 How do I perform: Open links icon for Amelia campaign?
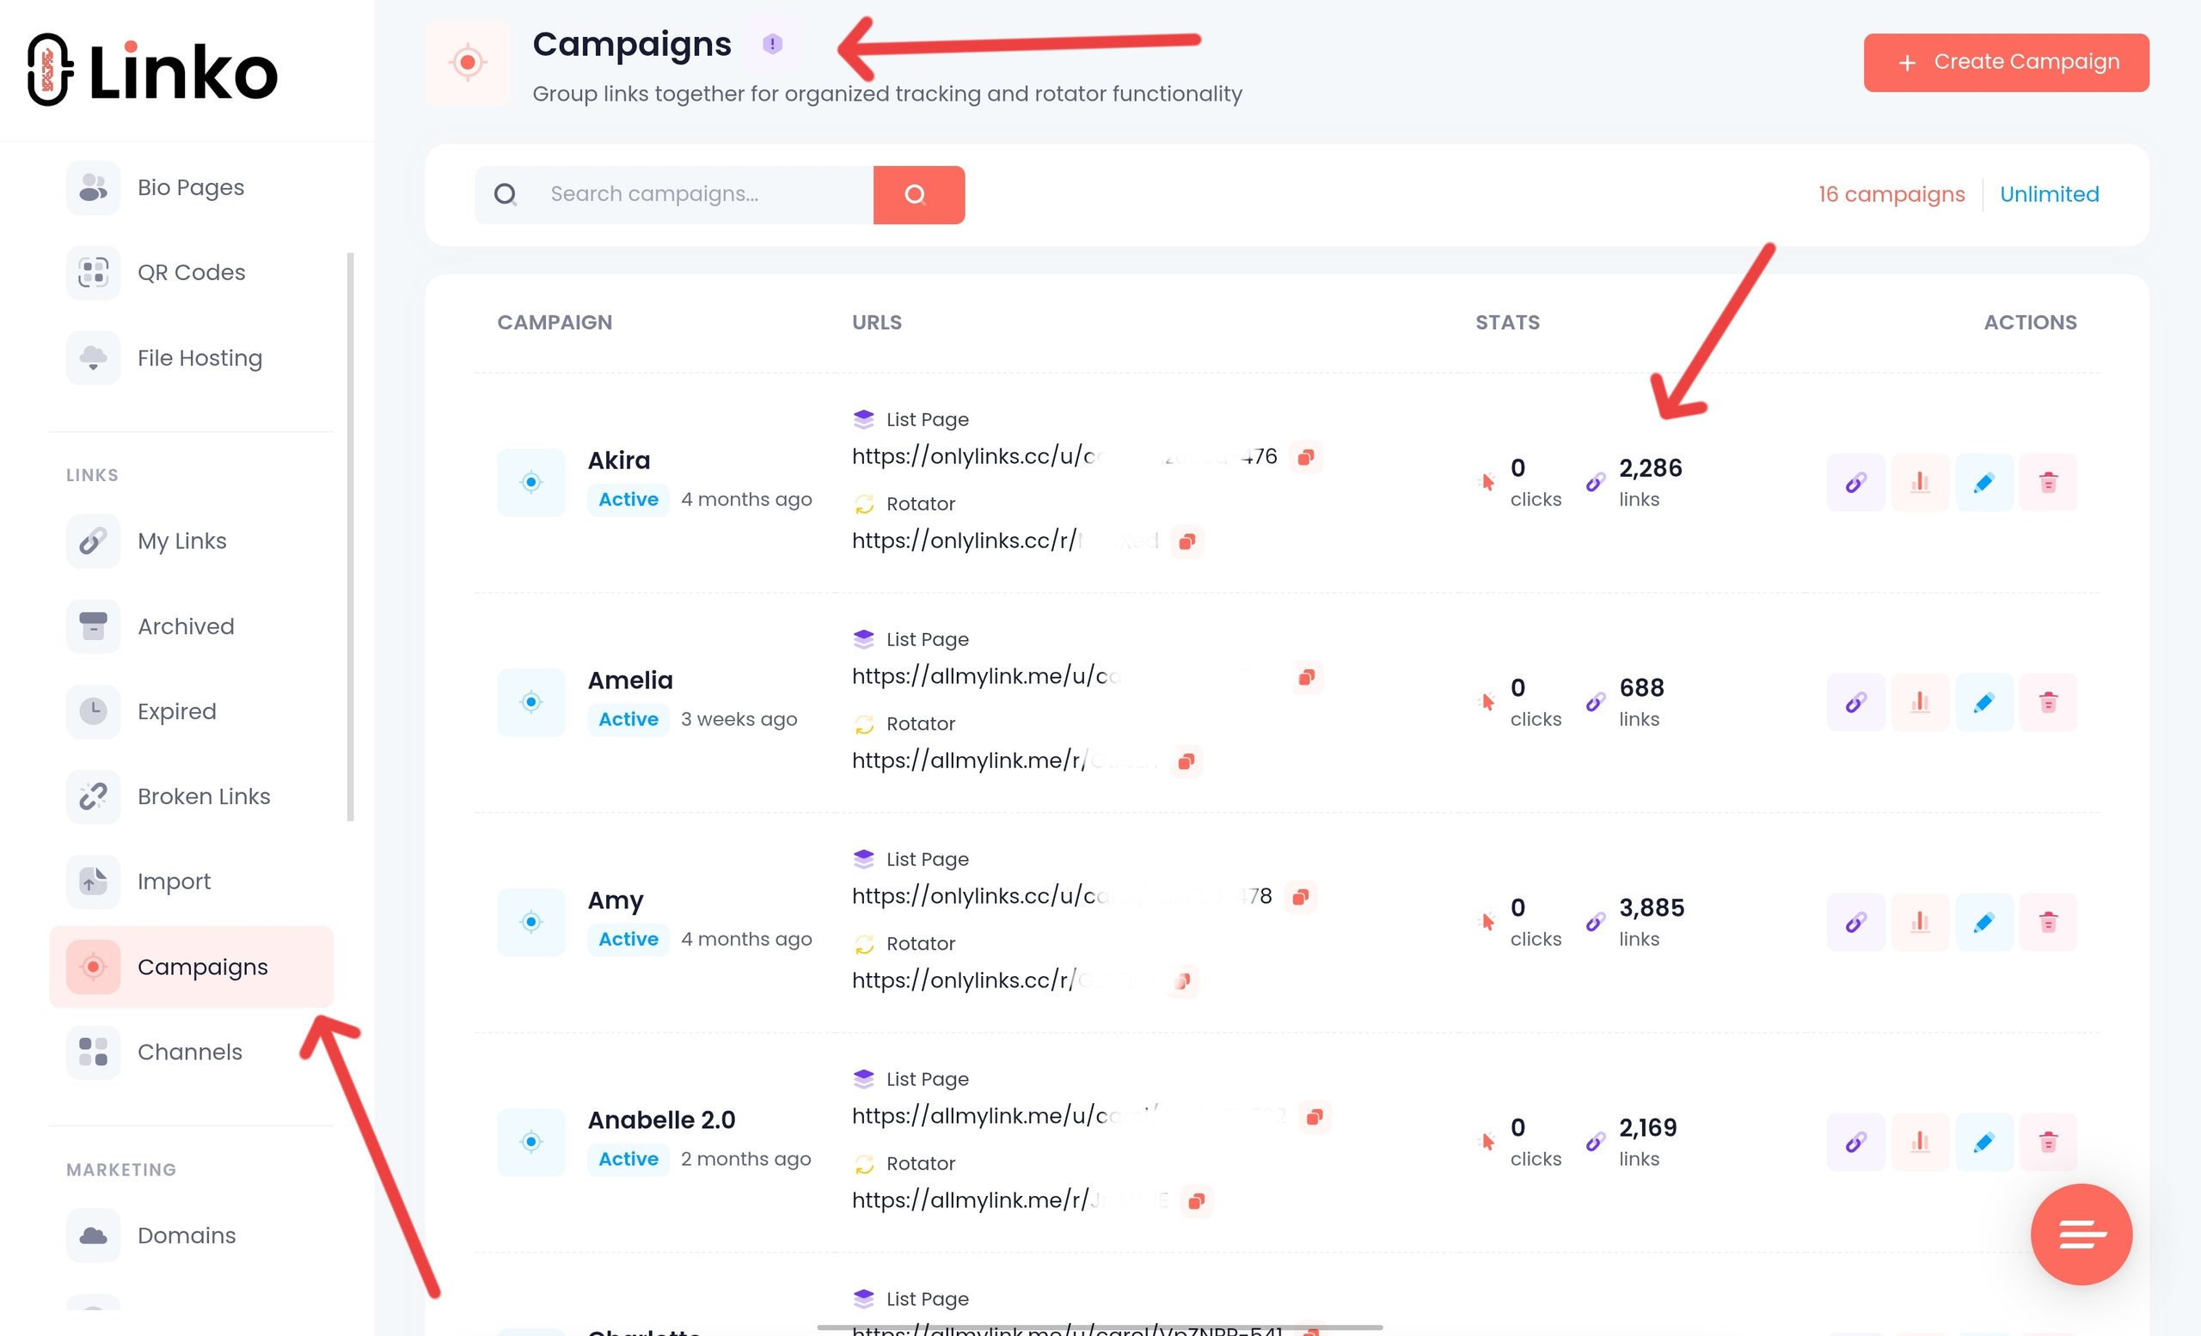click(1855, 702)
